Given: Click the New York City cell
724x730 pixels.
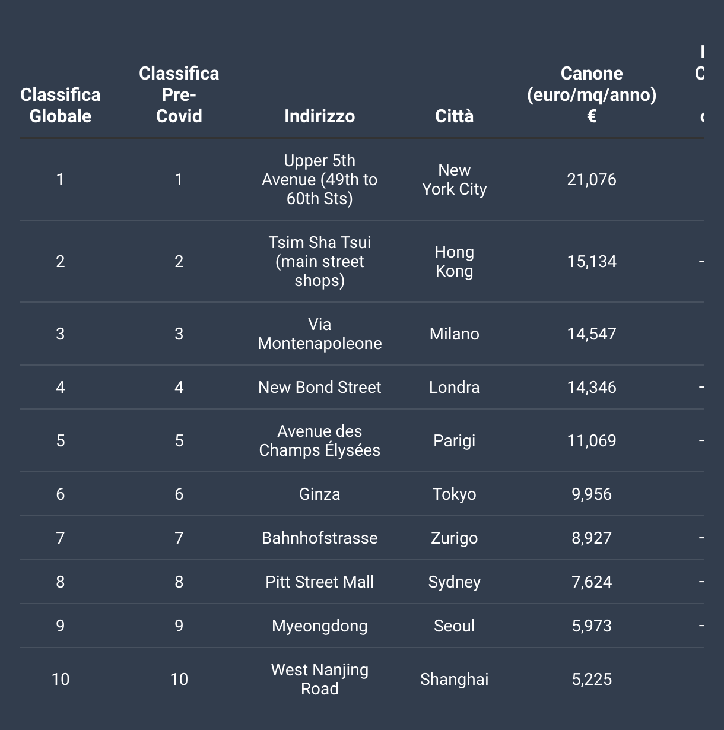Looking at the screenshot, I should pos(454,179).
